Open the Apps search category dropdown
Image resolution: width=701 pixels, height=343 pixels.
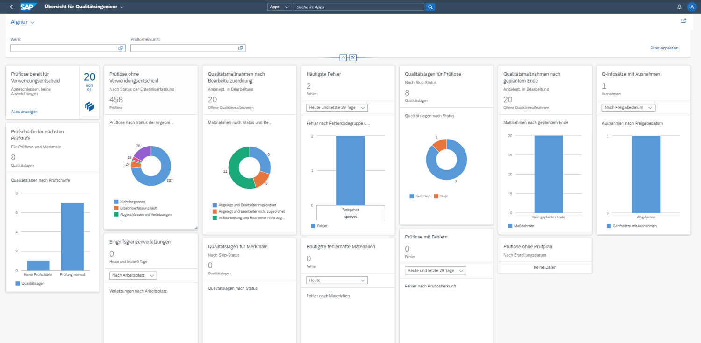tap(280, 7)
